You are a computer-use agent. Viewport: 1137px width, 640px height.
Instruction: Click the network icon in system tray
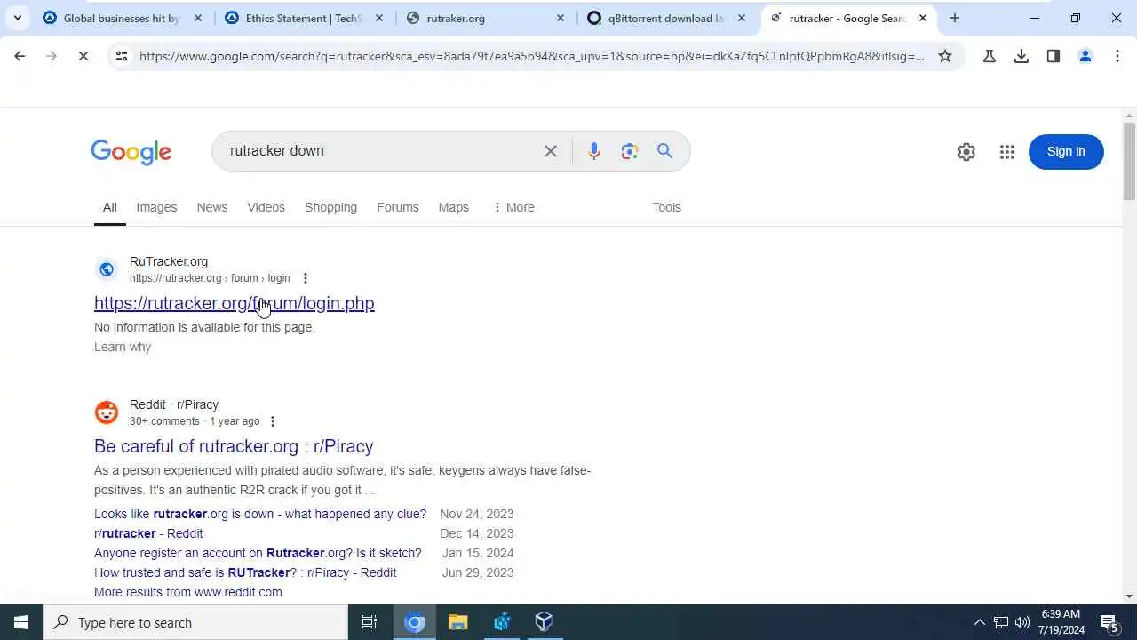pos(1001,622)
